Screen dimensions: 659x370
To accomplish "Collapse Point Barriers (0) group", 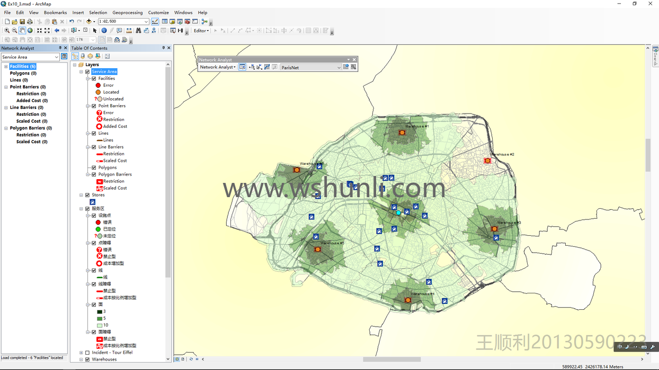I will [x=6, y=87].
